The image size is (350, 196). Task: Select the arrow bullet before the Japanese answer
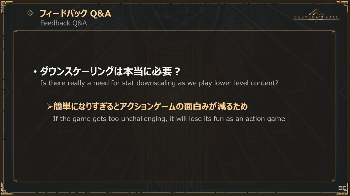pyautogui.click(x=49, y=107)
